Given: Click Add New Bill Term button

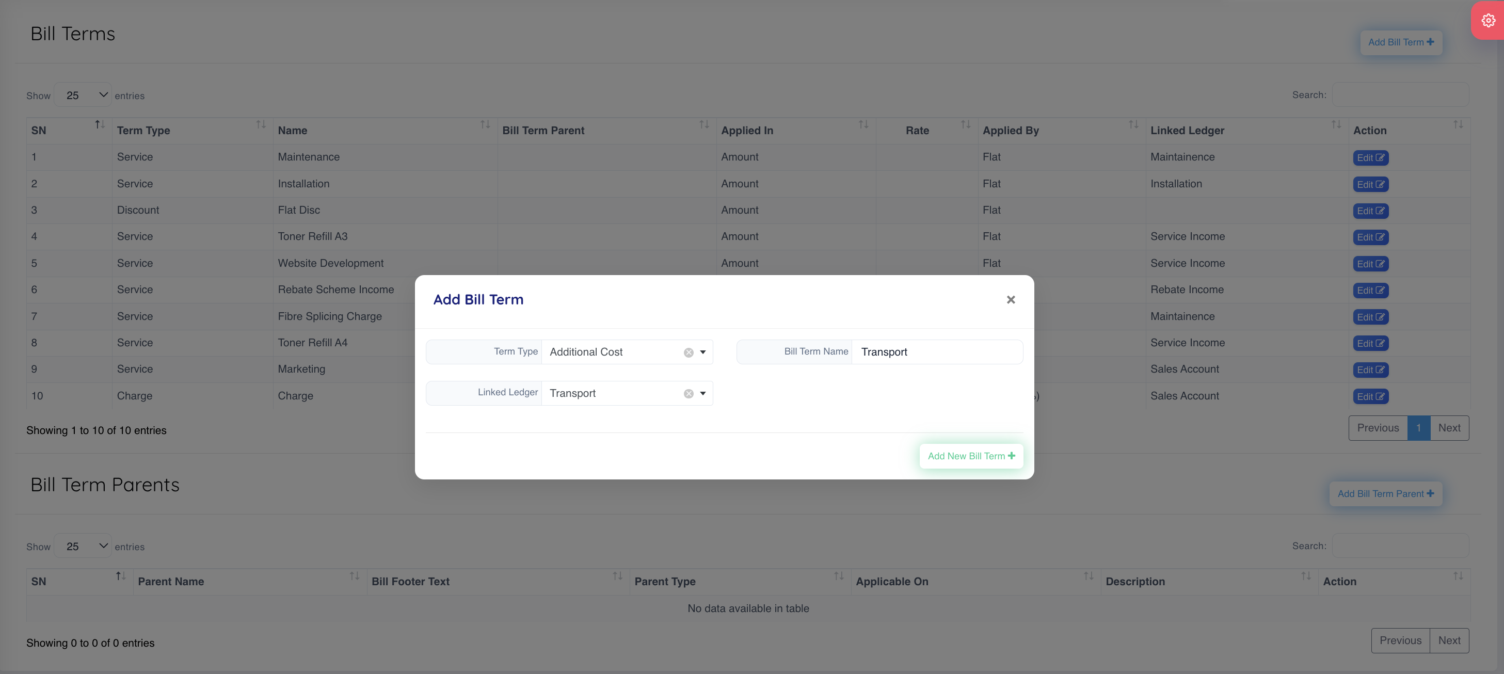Looking at the screenshot, I should (x=971, y=456).
